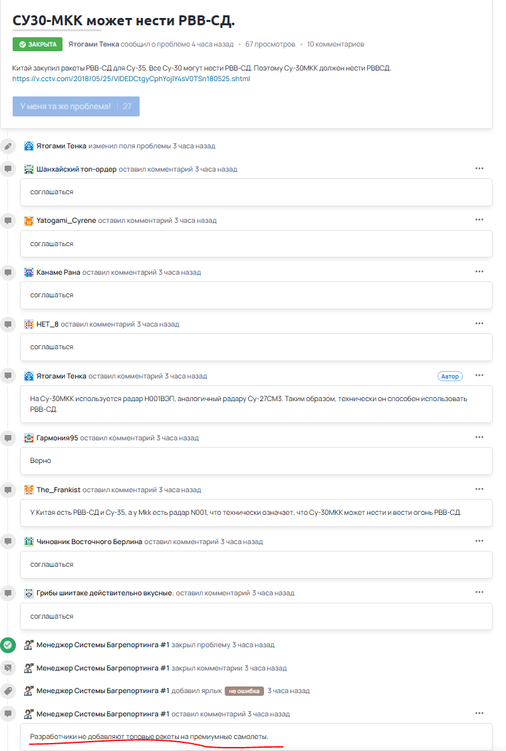The width and height of the screenshot is (506, 751).
Task: Click the "Автор" badge
Action: click(x=450, y=376)
